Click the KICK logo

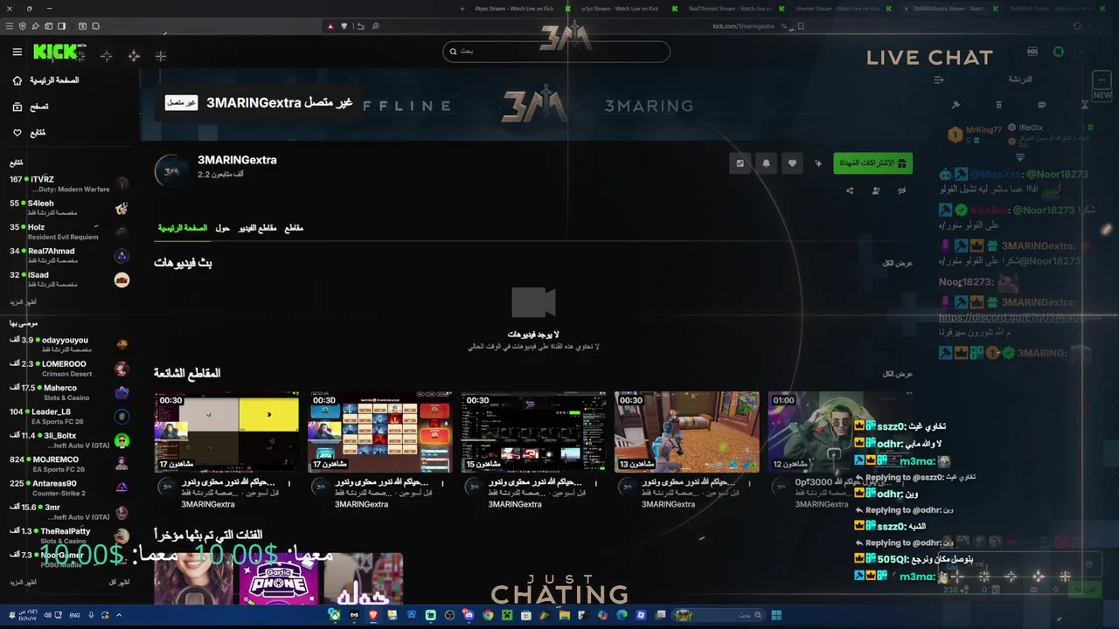[56, 52]
